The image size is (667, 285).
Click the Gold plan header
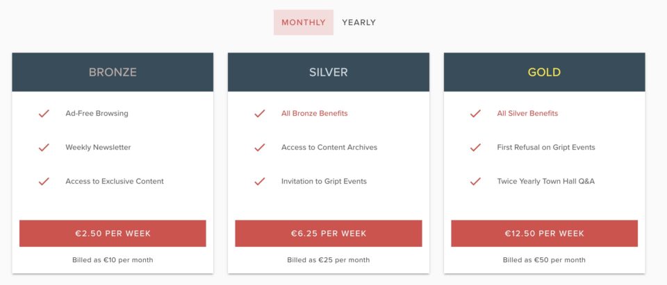(544, 72)
